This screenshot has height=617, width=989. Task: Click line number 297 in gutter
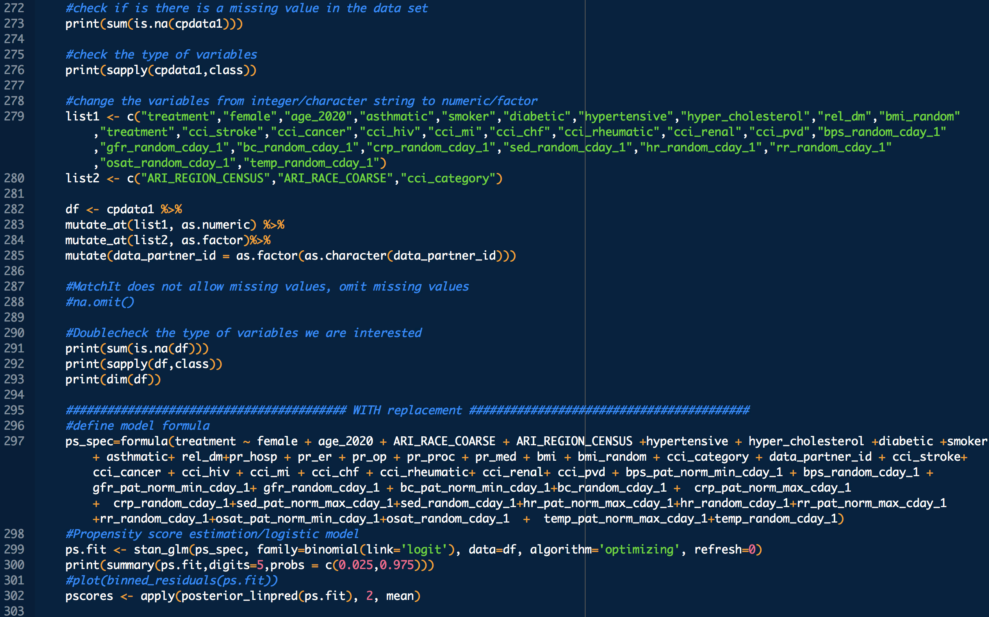click(14, 441)
